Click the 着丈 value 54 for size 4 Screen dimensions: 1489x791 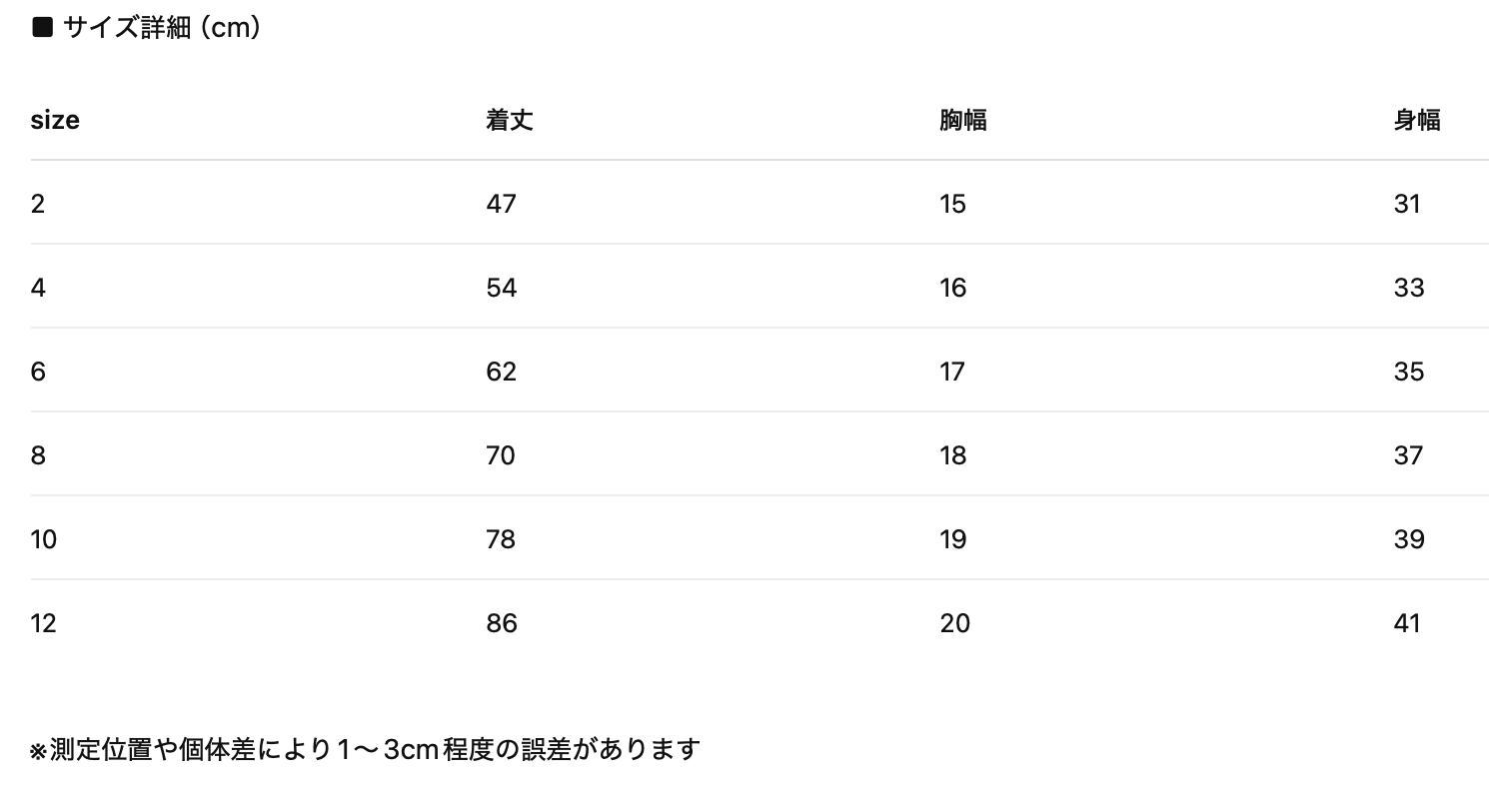click(502, 288)
